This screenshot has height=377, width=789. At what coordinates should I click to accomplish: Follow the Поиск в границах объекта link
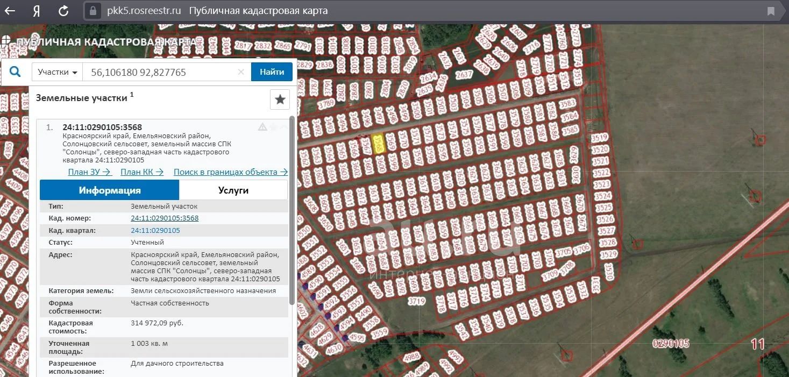[231, 172]
